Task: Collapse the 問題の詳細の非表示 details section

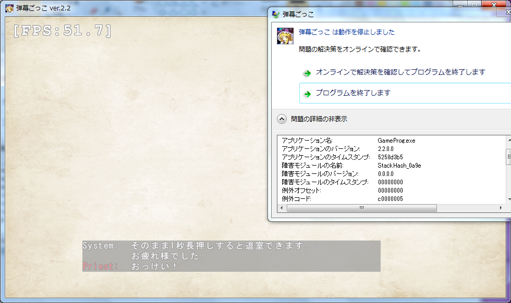Action: tap(282, 119)
